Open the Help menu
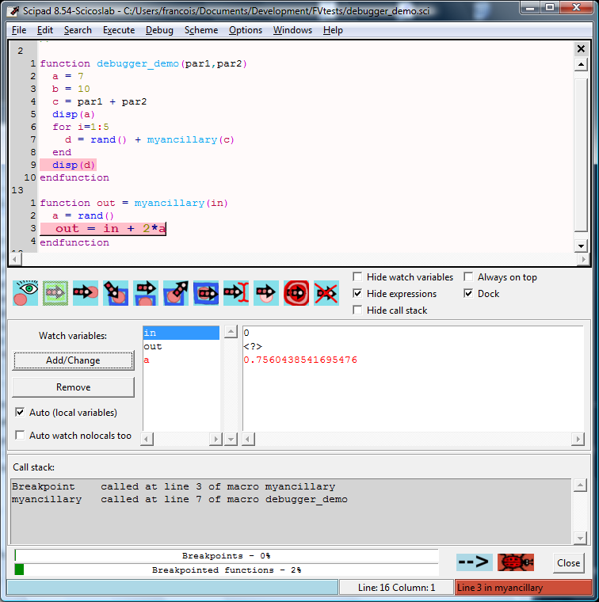599x602 pixels. click(x=333, y=30)
